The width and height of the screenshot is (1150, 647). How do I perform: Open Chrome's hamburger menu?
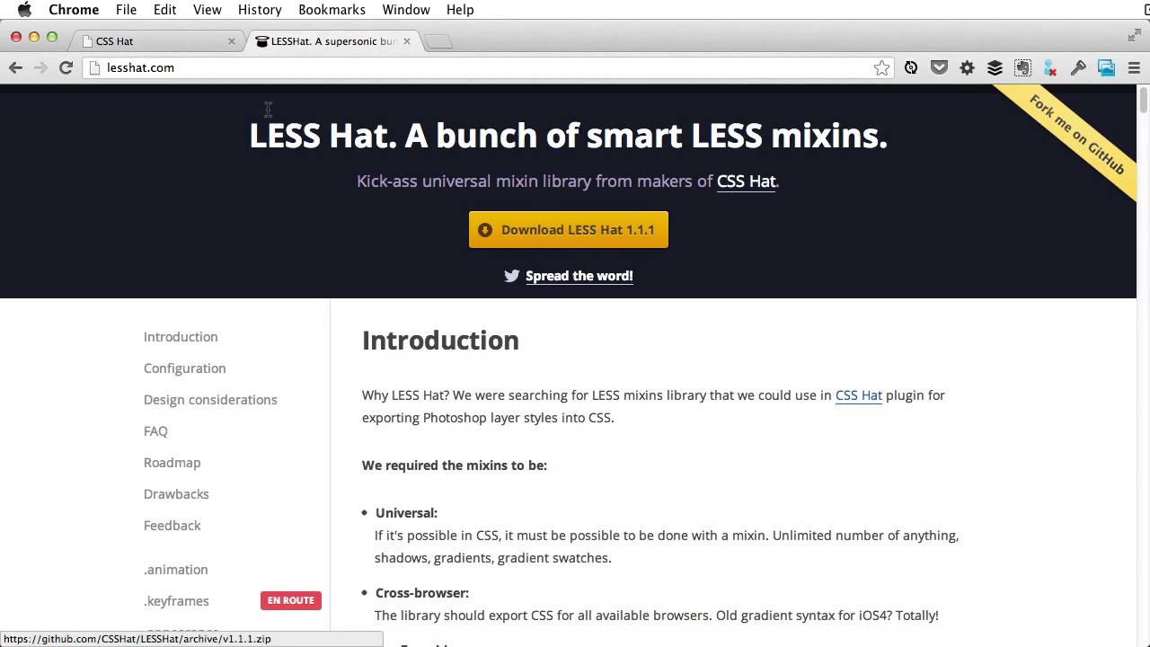coord(1134,67)
